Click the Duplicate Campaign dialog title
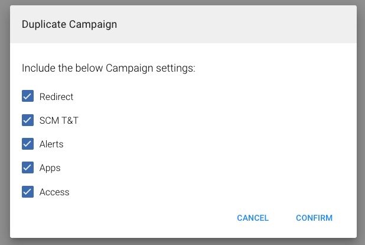Viewport: 365px width, 245px height. pyautogui.click(x=69, y=24)
